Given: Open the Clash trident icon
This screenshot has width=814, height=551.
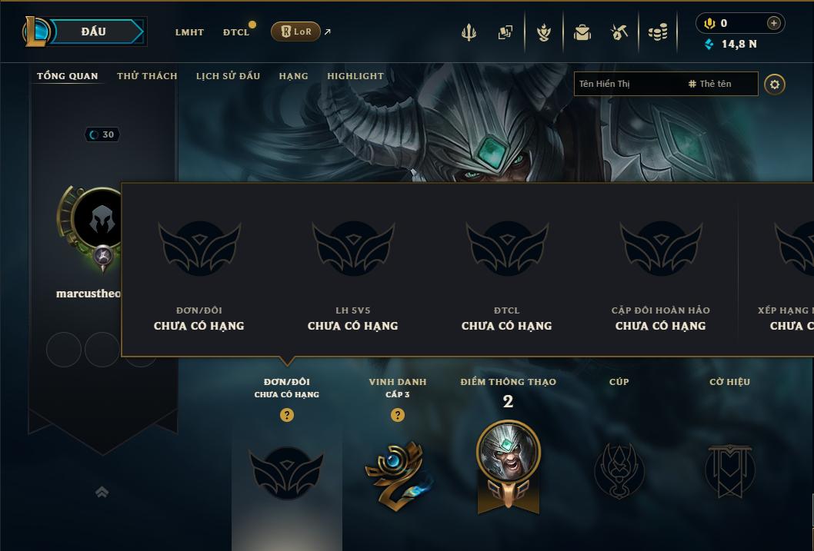Looking at the screenshot, I should 469,32.
